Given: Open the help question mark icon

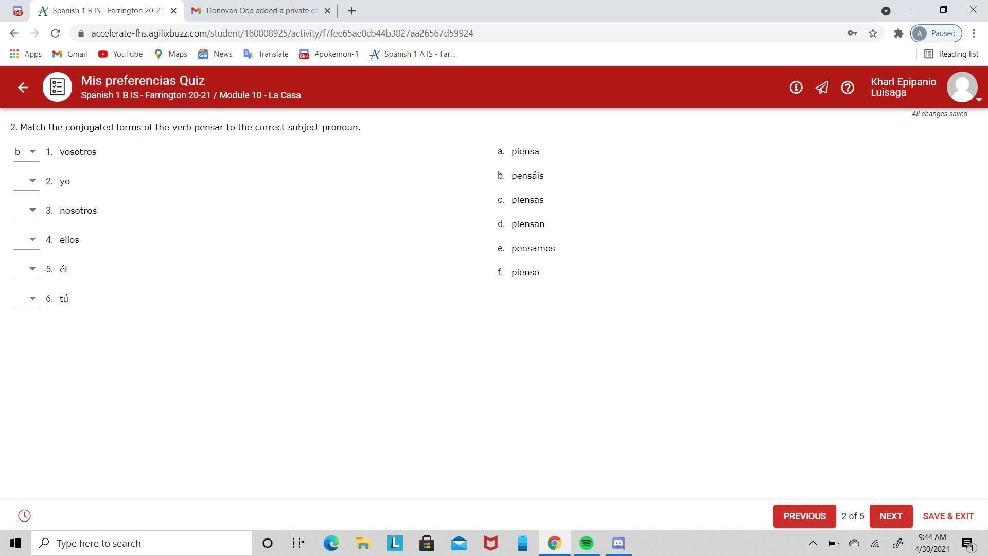Looking at the screenshot, I should click(848, 88).
